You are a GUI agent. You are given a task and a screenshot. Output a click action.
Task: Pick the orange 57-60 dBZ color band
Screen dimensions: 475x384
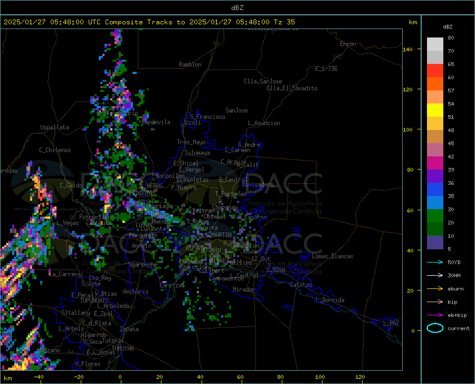click(x=435, y=84)
